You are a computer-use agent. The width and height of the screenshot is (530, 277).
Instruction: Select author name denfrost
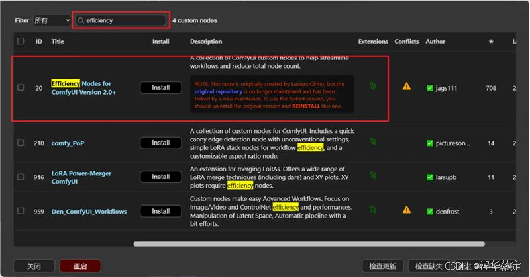[447, 212]
